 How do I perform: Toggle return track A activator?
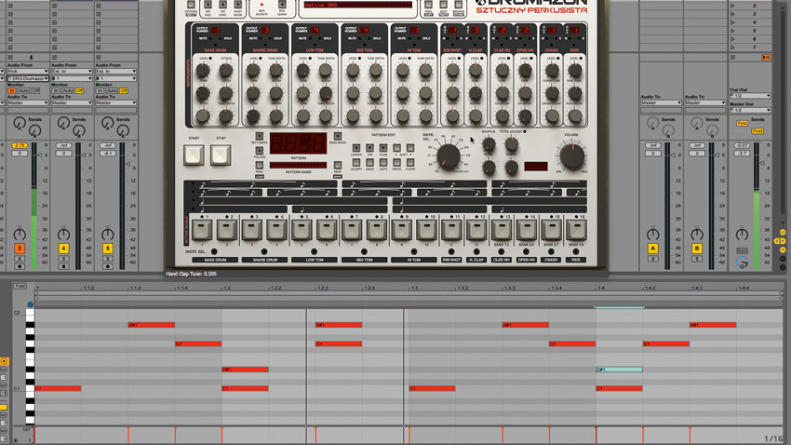point(652,249)
